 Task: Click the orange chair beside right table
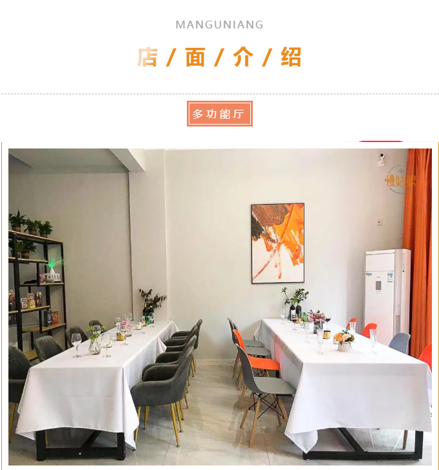pyautogui.click(x=255, y=356)
